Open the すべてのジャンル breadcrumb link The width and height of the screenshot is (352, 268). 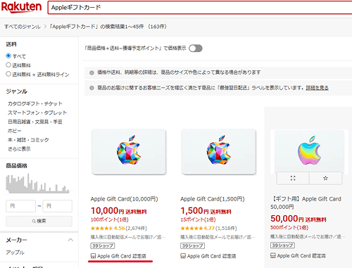pyautogui.click(x=23, y=27)
